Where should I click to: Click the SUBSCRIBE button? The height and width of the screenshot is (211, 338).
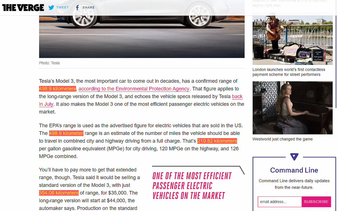click(x=316, y=202)
